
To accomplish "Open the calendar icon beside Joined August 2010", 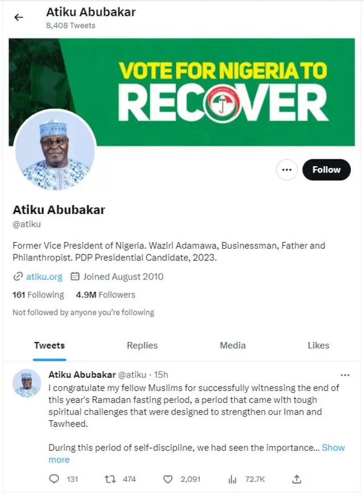I will [x=75, y=277].
